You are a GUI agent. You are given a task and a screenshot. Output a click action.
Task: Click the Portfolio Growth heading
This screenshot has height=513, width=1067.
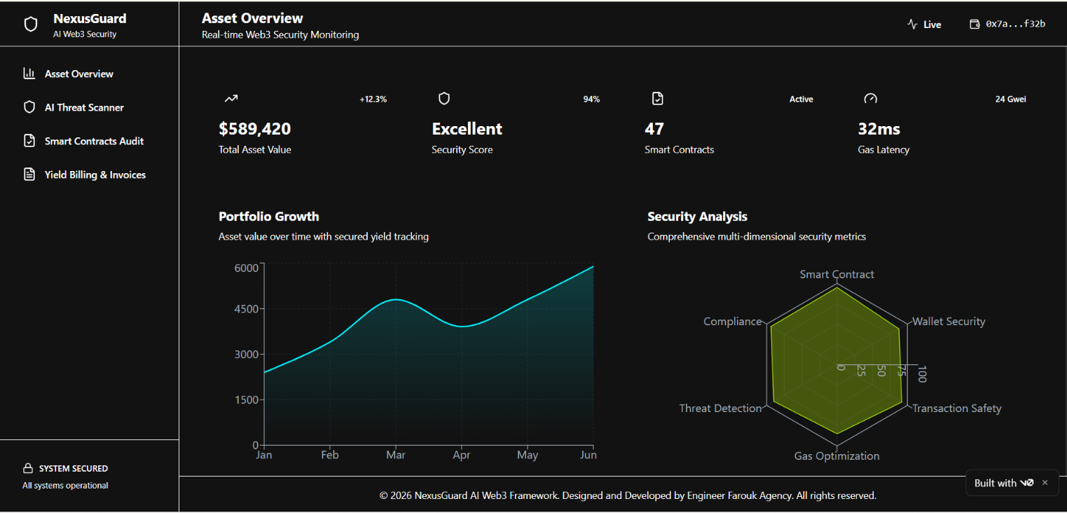[x=269, y=217]
